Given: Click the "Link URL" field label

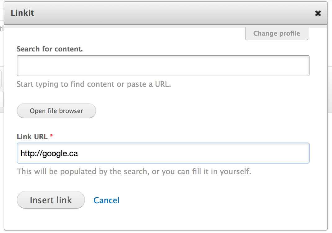Looking at the screenshot, I should tap(32, 137).
